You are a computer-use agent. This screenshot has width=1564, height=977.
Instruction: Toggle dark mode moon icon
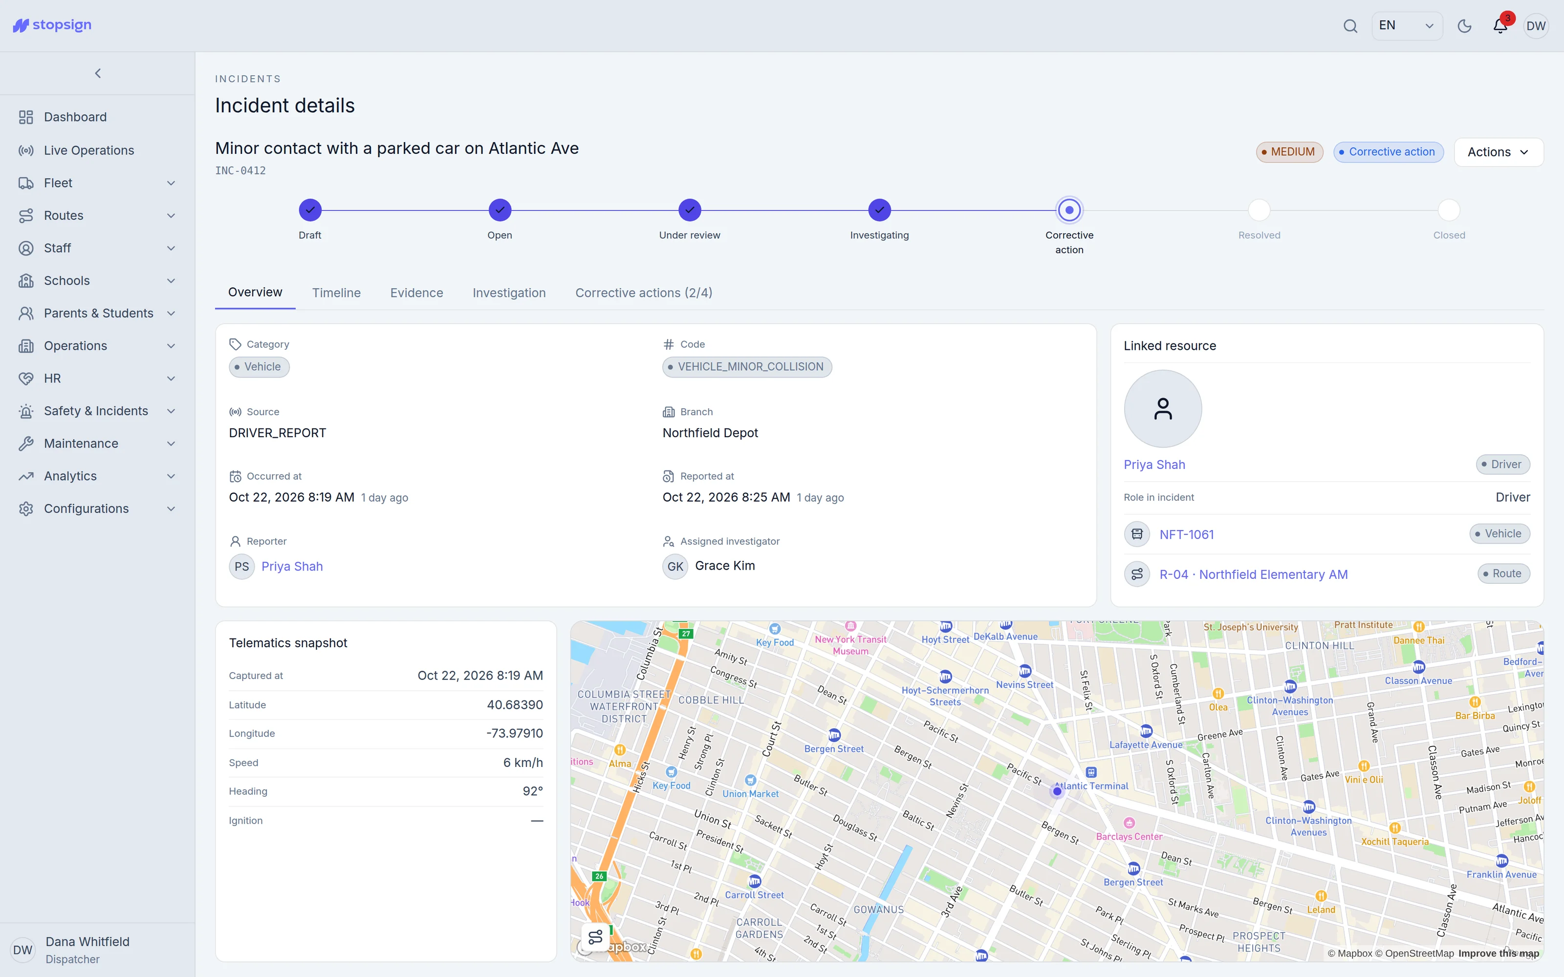pyautogui.click(x=1464, y=26)
